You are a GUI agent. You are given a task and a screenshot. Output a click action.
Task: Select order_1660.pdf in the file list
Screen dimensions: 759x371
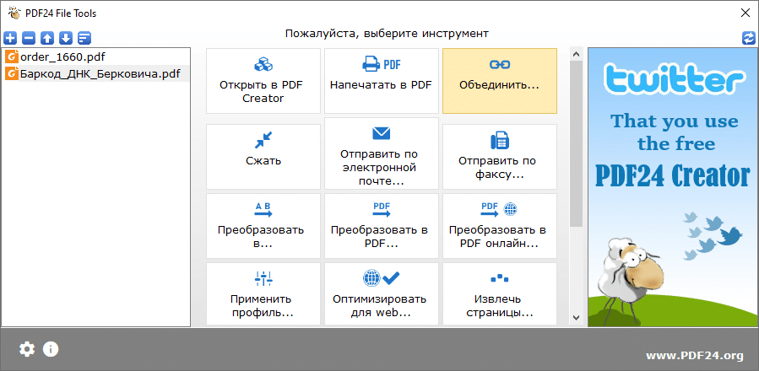[63, 56]
